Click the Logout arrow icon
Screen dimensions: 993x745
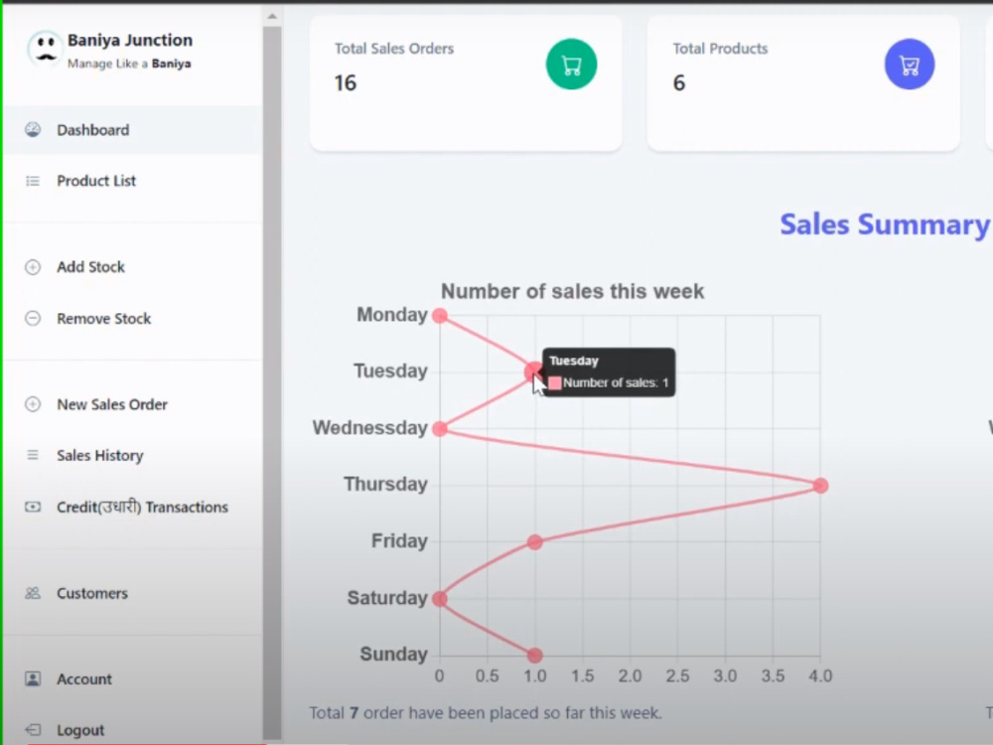(x=33, y=730)
